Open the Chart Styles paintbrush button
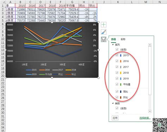167x132 pixels. coord(104,32)
